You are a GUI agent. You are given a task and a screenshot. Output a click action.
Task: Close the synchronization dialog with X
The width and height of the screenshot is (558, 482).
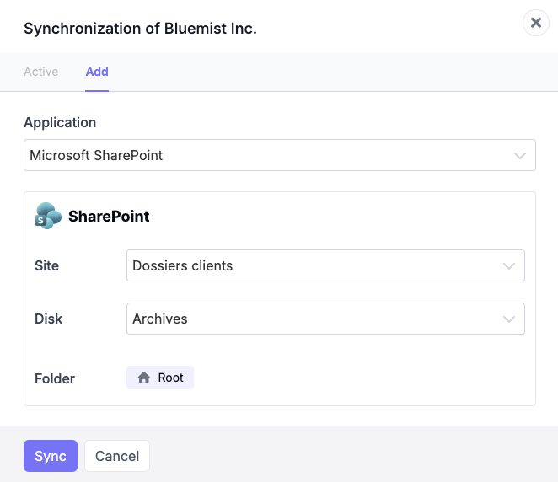tap(535, 23)
